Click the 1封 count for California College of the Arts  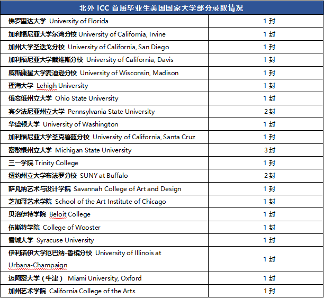(269, 291)
